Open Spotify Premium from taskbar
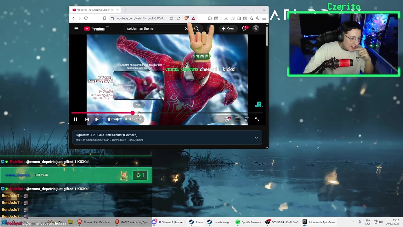The height and width of the screenshot is (227, 403). (248, 222)
